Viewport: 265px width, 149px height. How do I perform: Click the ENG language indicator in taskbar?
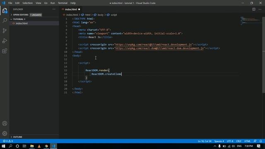[x=239, y=146]
